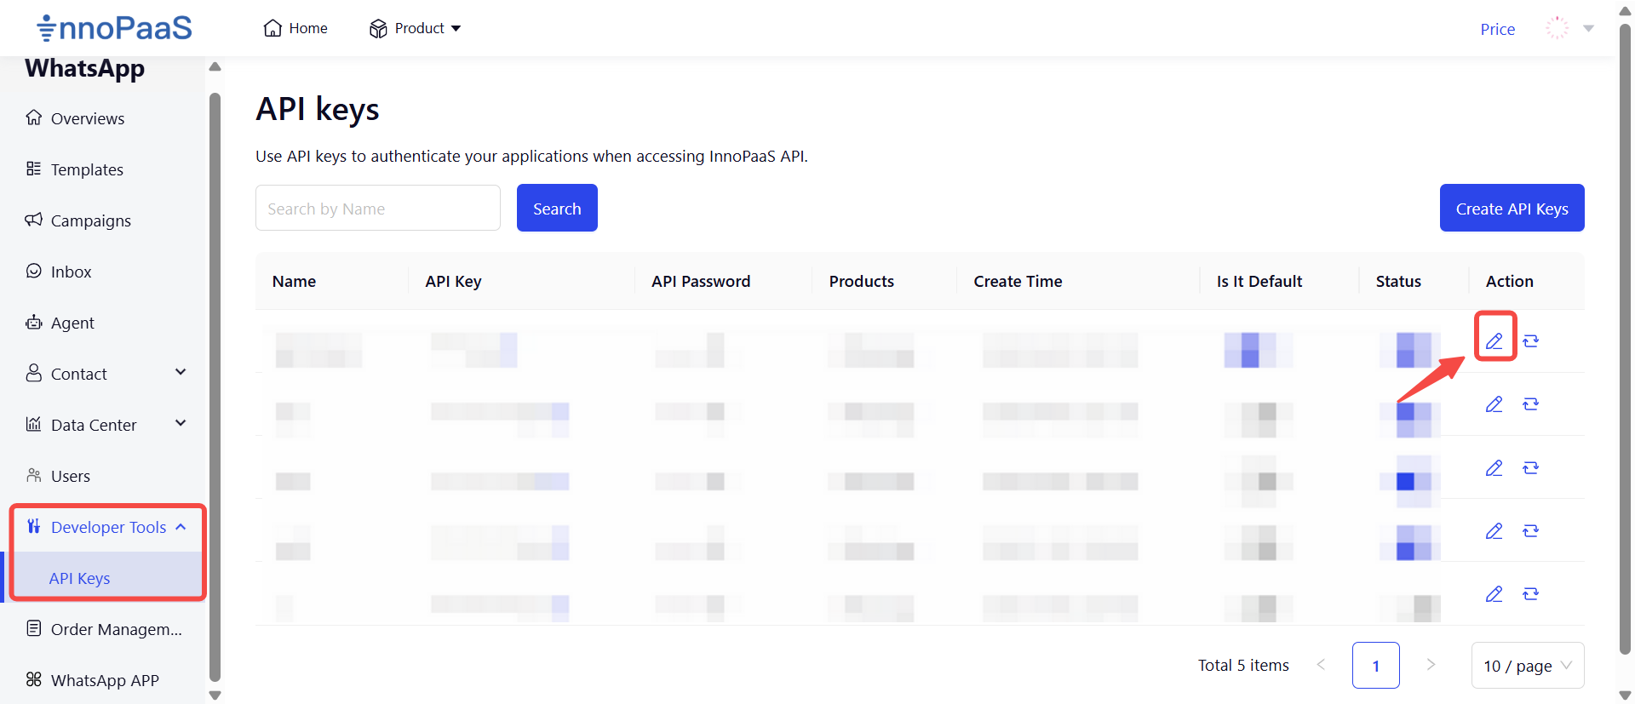This screenshot has width=1635, height=704.
Task: Edit the fourth API key row
Action: click(x=1494, y=531)
